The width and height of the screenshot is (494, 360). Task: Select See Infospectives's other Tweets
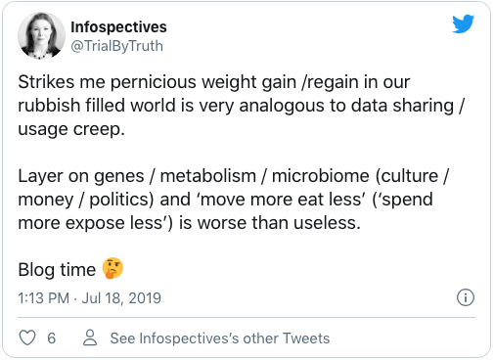220,338
